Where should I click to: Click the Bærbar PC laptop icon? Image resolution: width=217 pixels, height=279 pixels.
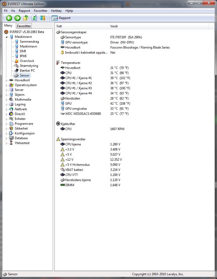(x=17, y=71)
